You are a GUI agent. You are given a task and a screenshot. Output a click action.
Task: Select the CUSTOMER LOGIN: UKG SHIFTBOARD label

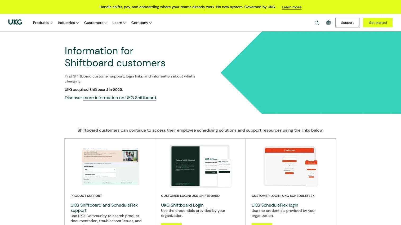click(x=190, y=196)
